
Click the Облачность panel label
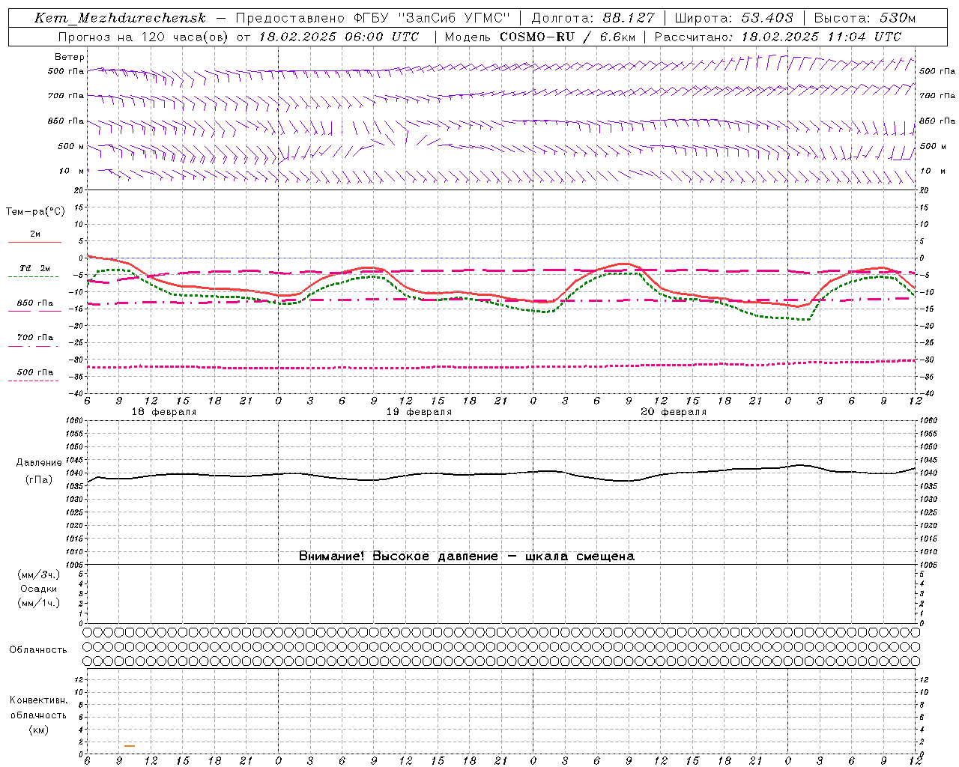[x=38, y=649]
